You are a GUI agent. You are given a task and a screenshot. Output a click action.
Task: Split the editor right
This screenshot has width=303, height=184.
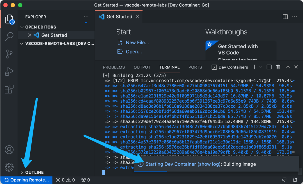(285, 17)
